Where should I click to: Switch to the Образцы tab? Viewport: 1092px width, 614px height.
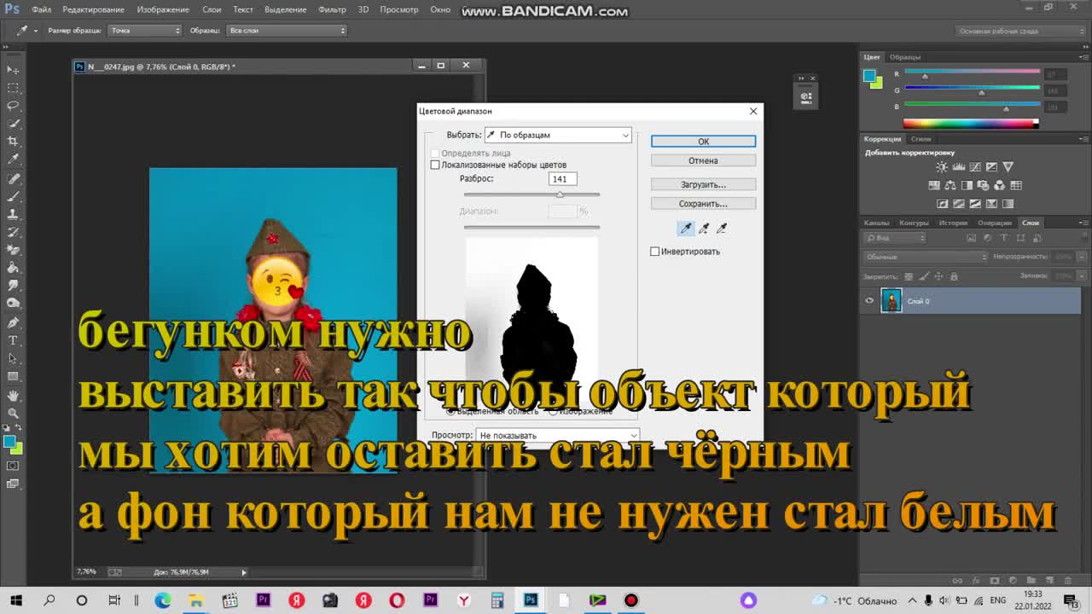pyautogui.click(x=905, y=57)
